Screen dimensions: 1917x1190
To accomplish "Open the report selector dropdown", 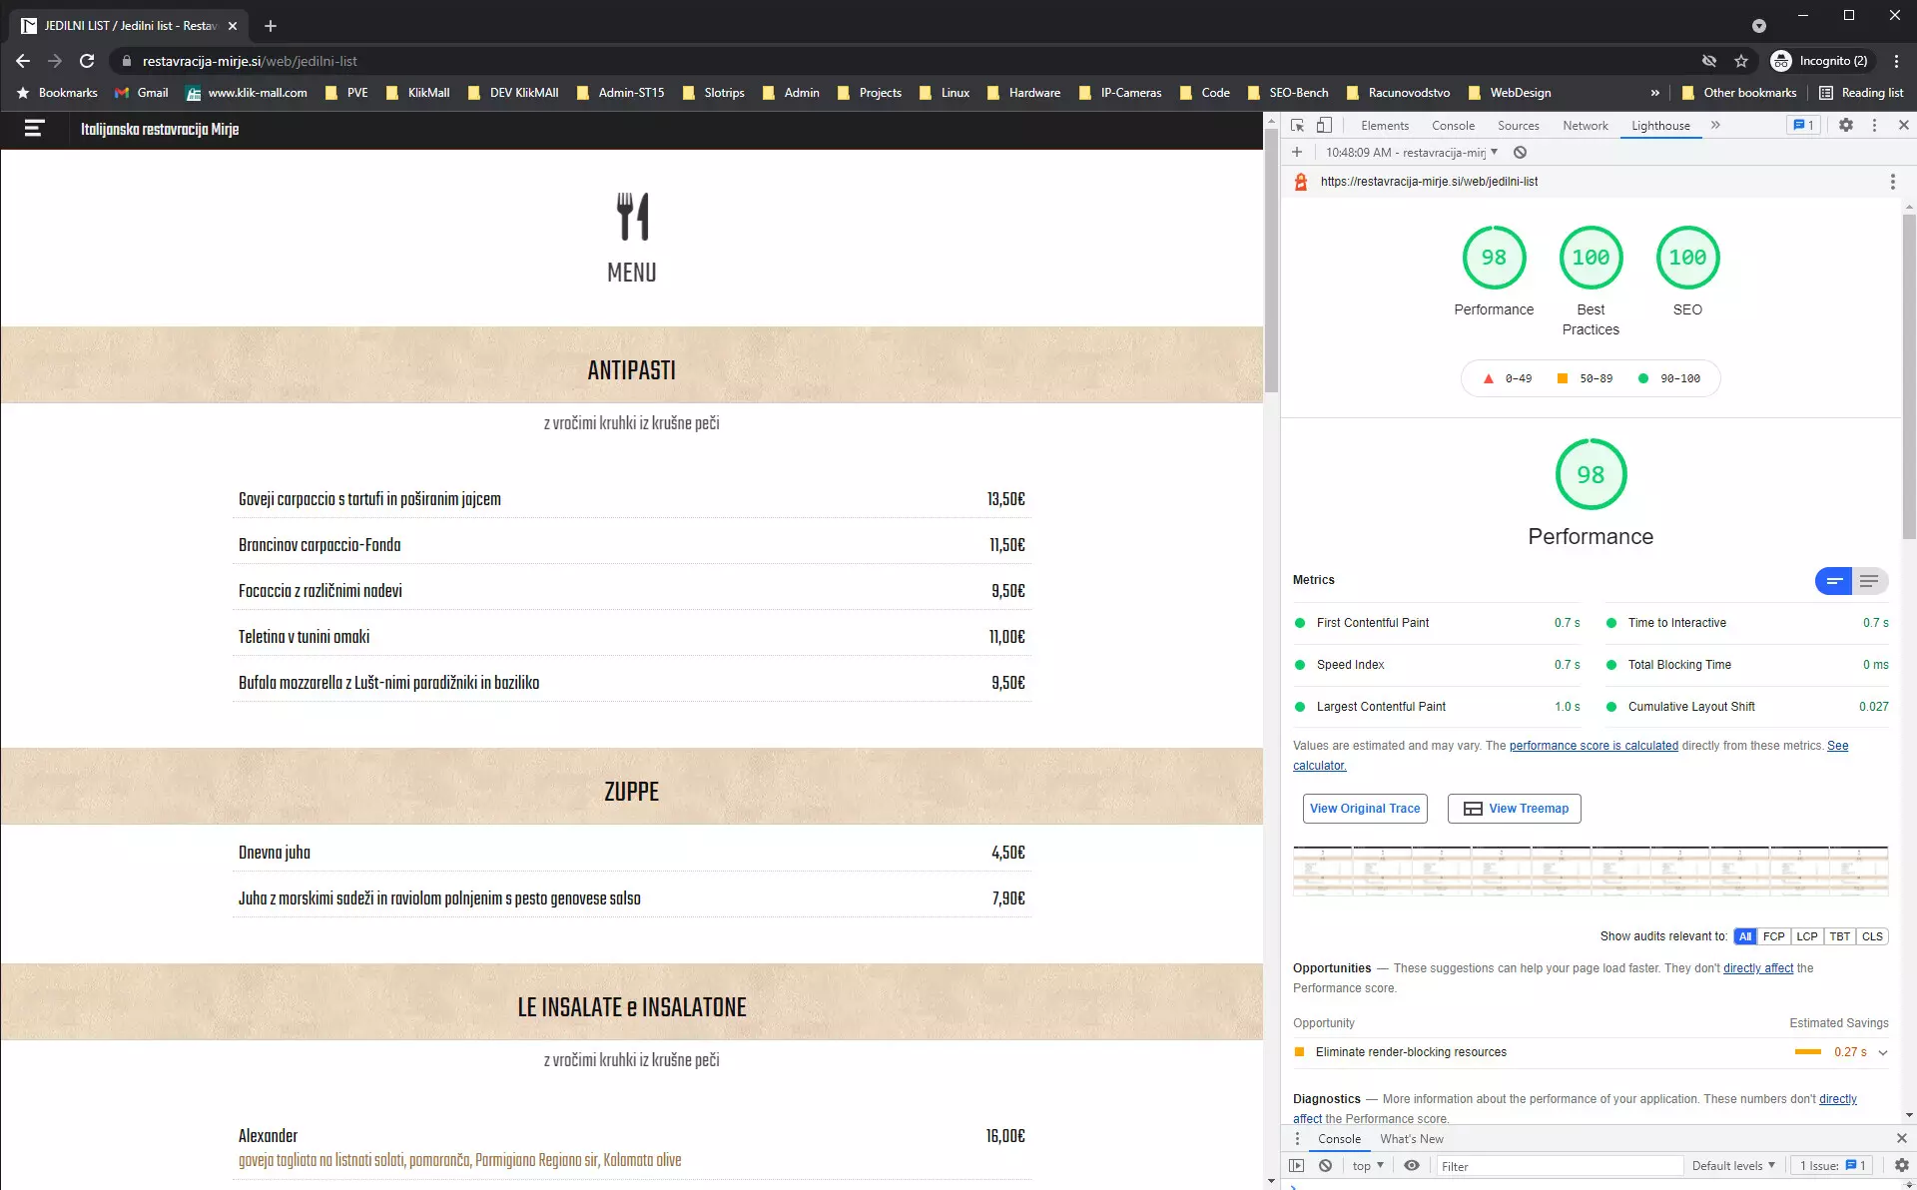I will [x=1412, y=153].
